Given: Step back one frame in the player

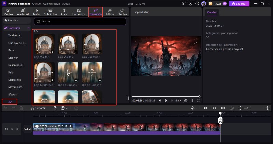Looking at the screenshot, I should coord(160,100).
